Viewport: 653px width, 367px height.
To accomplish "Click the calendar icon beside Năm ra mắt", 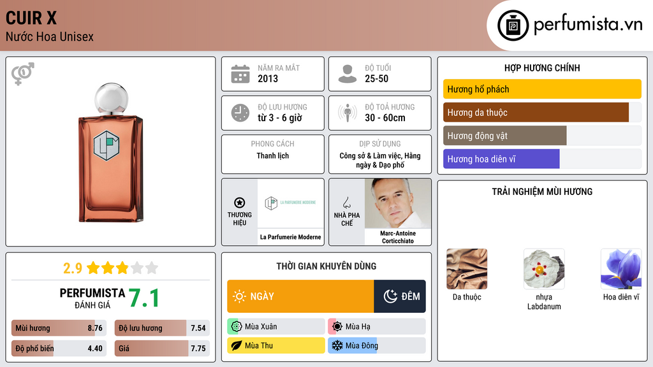I will 240,74.
